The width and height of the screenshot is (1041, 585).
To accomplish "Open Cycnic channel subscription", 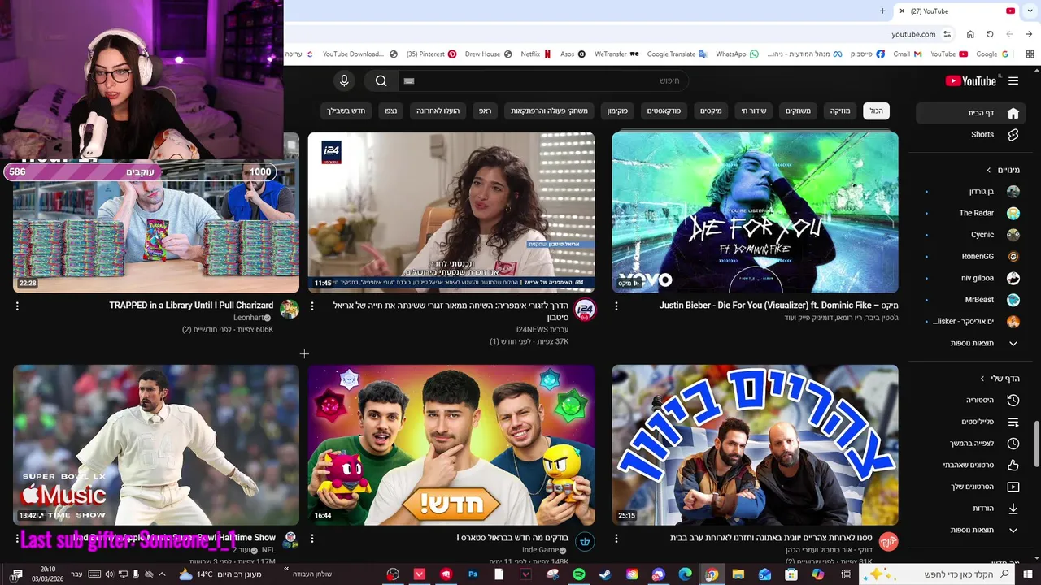I will (972, 235).
